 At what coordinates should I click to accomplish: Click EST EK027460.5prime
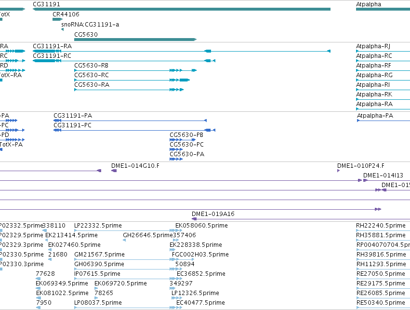[74, 245]
